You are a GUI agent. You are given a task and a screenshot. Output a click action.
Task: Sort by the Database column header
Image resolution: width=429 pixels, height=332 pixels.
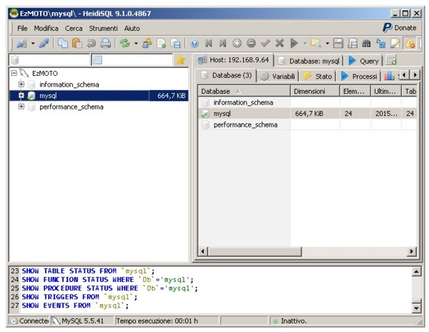[x=244, y=91]
